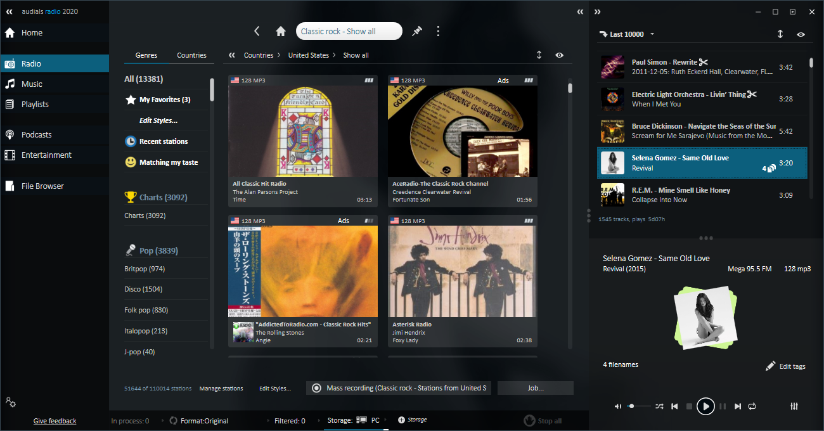This screenshot has width=824, height=431.
Task: Toggle repeat playback
Action: (752, 406)
